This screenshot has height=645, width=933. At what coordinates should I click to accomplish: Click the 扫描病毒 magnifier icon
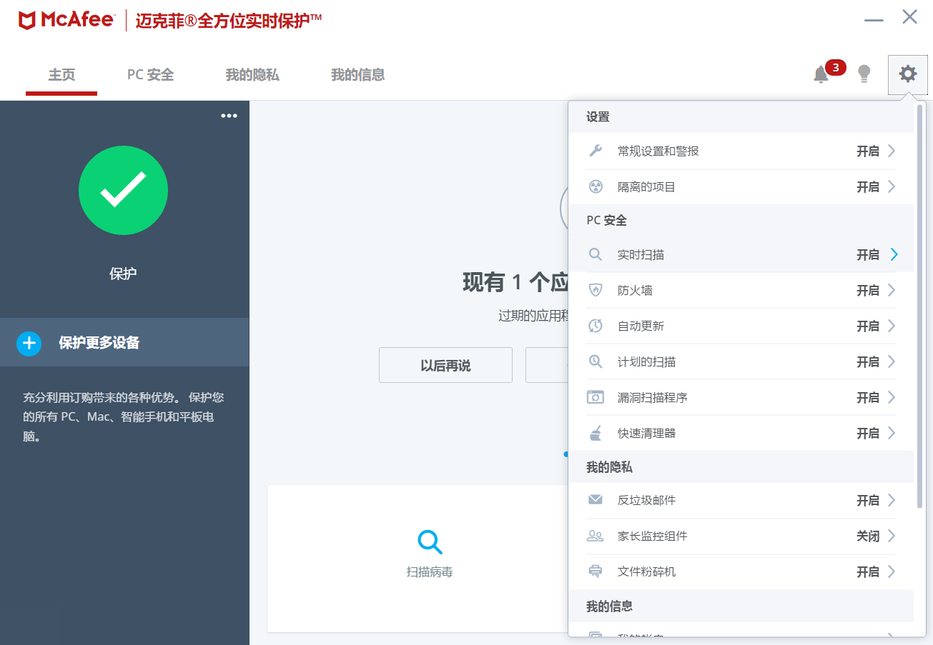430,542
